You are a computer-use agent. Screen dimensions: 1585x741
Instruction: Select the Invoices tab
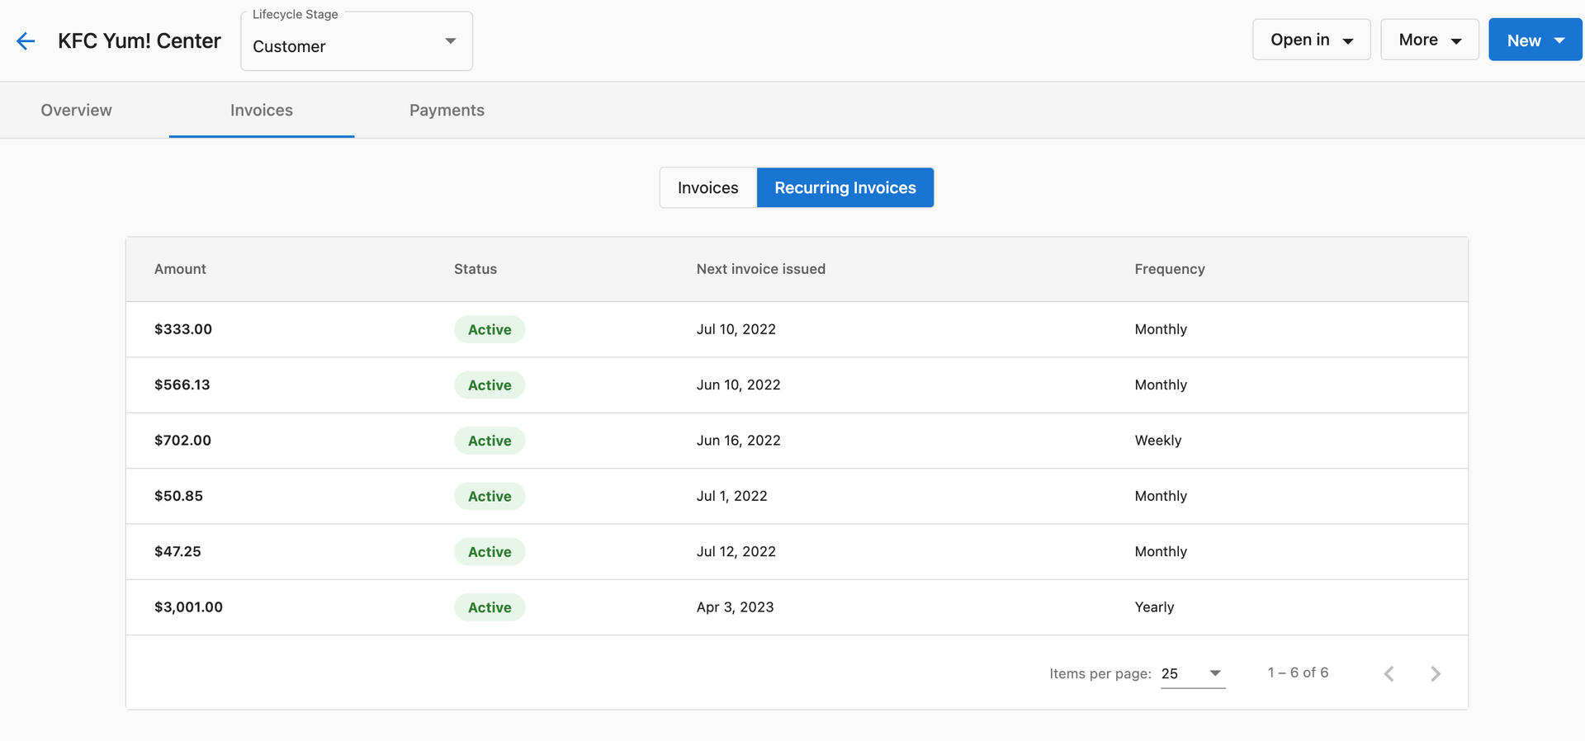[x=262, y=111]
